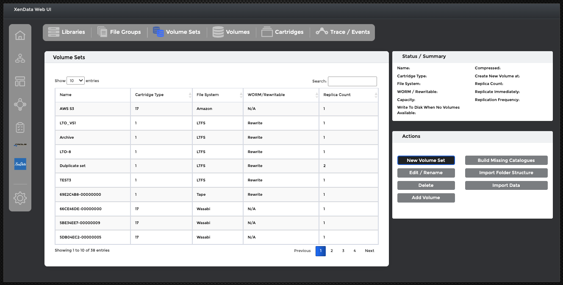
Task: Click the Edit / Rename button
Action: coord(426,173)
